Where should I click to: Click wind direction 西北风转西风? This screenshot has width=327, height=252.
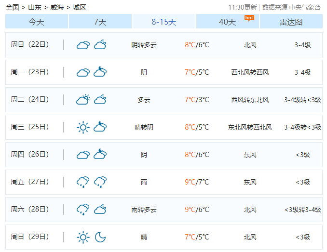coord(250,72)
